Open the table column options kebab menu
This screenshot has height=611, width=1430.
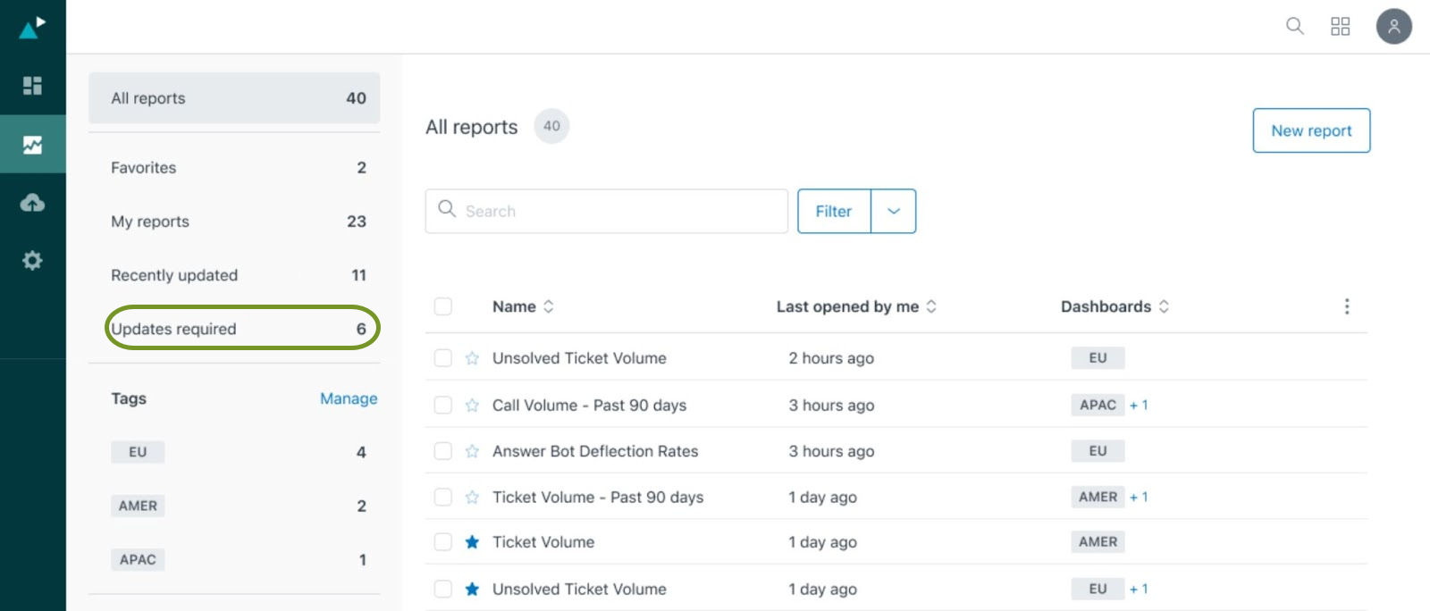coord(1346,306)
